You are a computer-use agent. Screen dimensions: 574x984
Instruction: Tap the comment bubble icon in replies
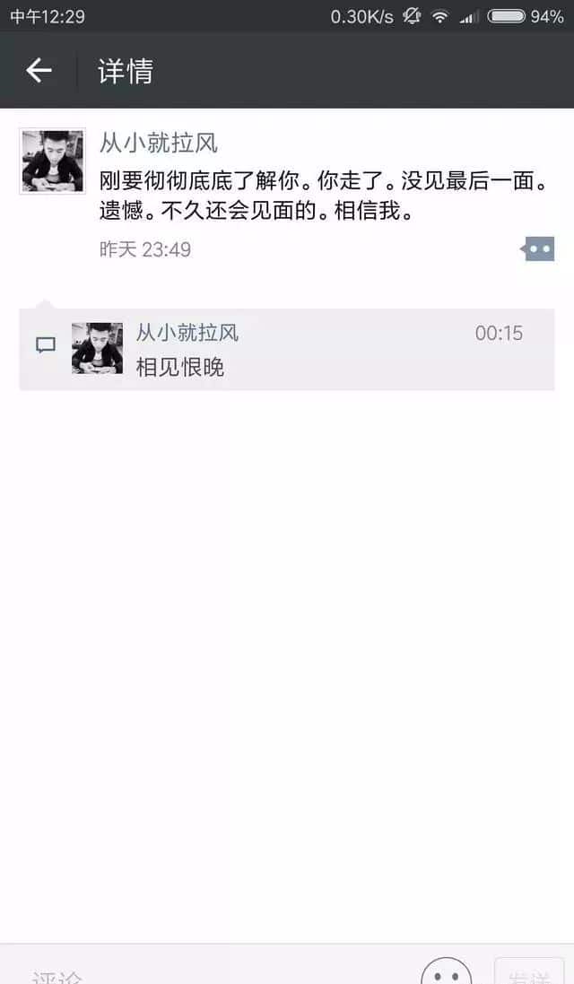[46, 345]
